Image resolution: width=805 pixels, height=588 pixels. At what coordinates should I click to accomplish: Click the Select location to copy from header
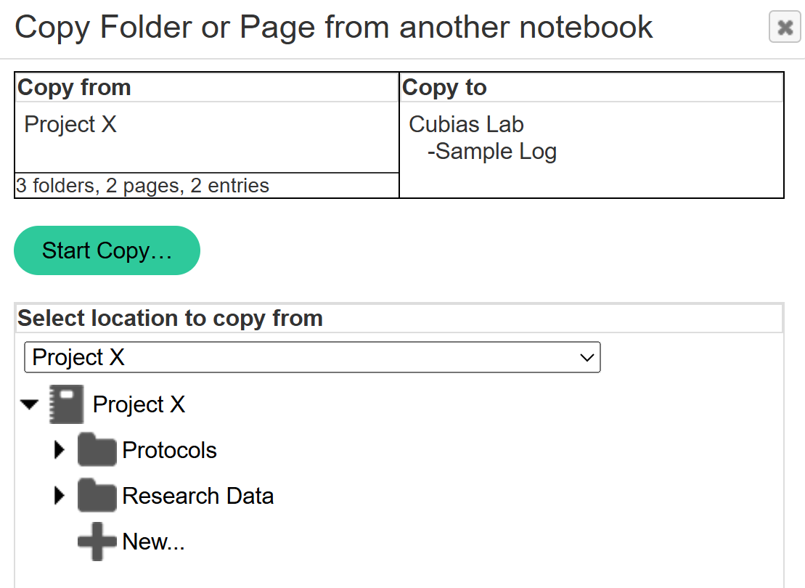170,318
